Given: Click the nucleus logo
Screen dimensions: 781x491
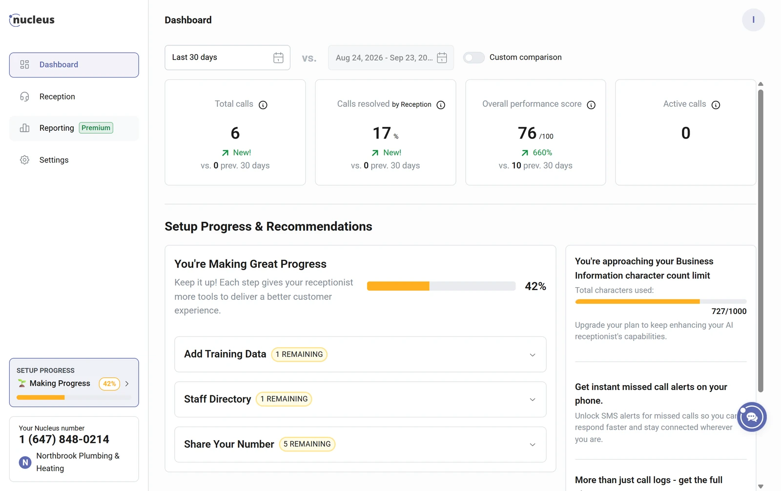Looking at the screenshot, I should coord(32,20).
